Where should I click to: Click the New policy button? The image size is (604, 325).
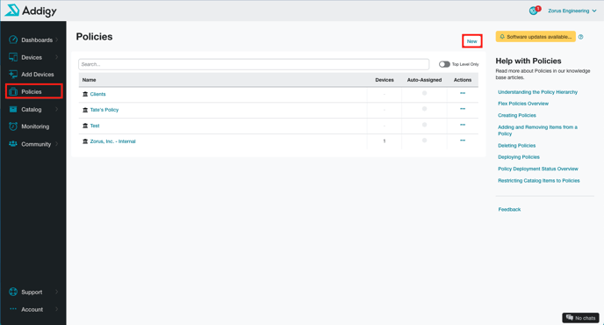472,41
